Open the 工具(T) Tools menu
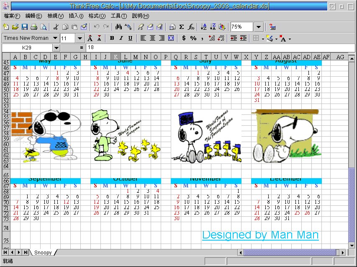The image size is (357, 267). [118, 16]
